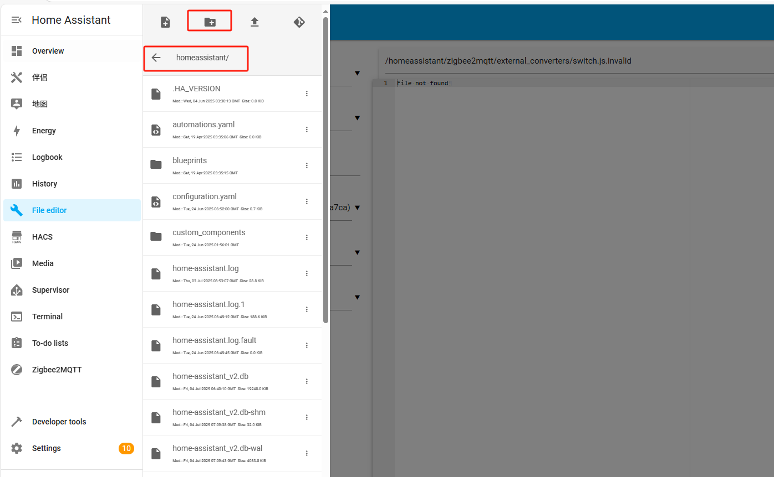
Task: Click the upload file icon
Action: tap(254, 22)
